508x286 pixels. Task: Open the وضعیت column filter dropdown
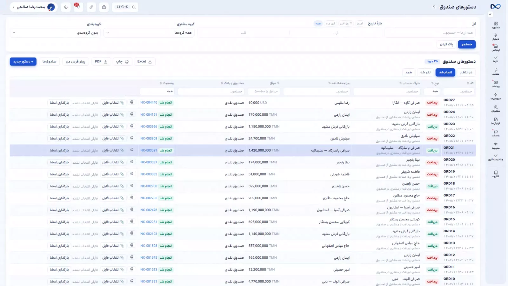coord(157,92)
